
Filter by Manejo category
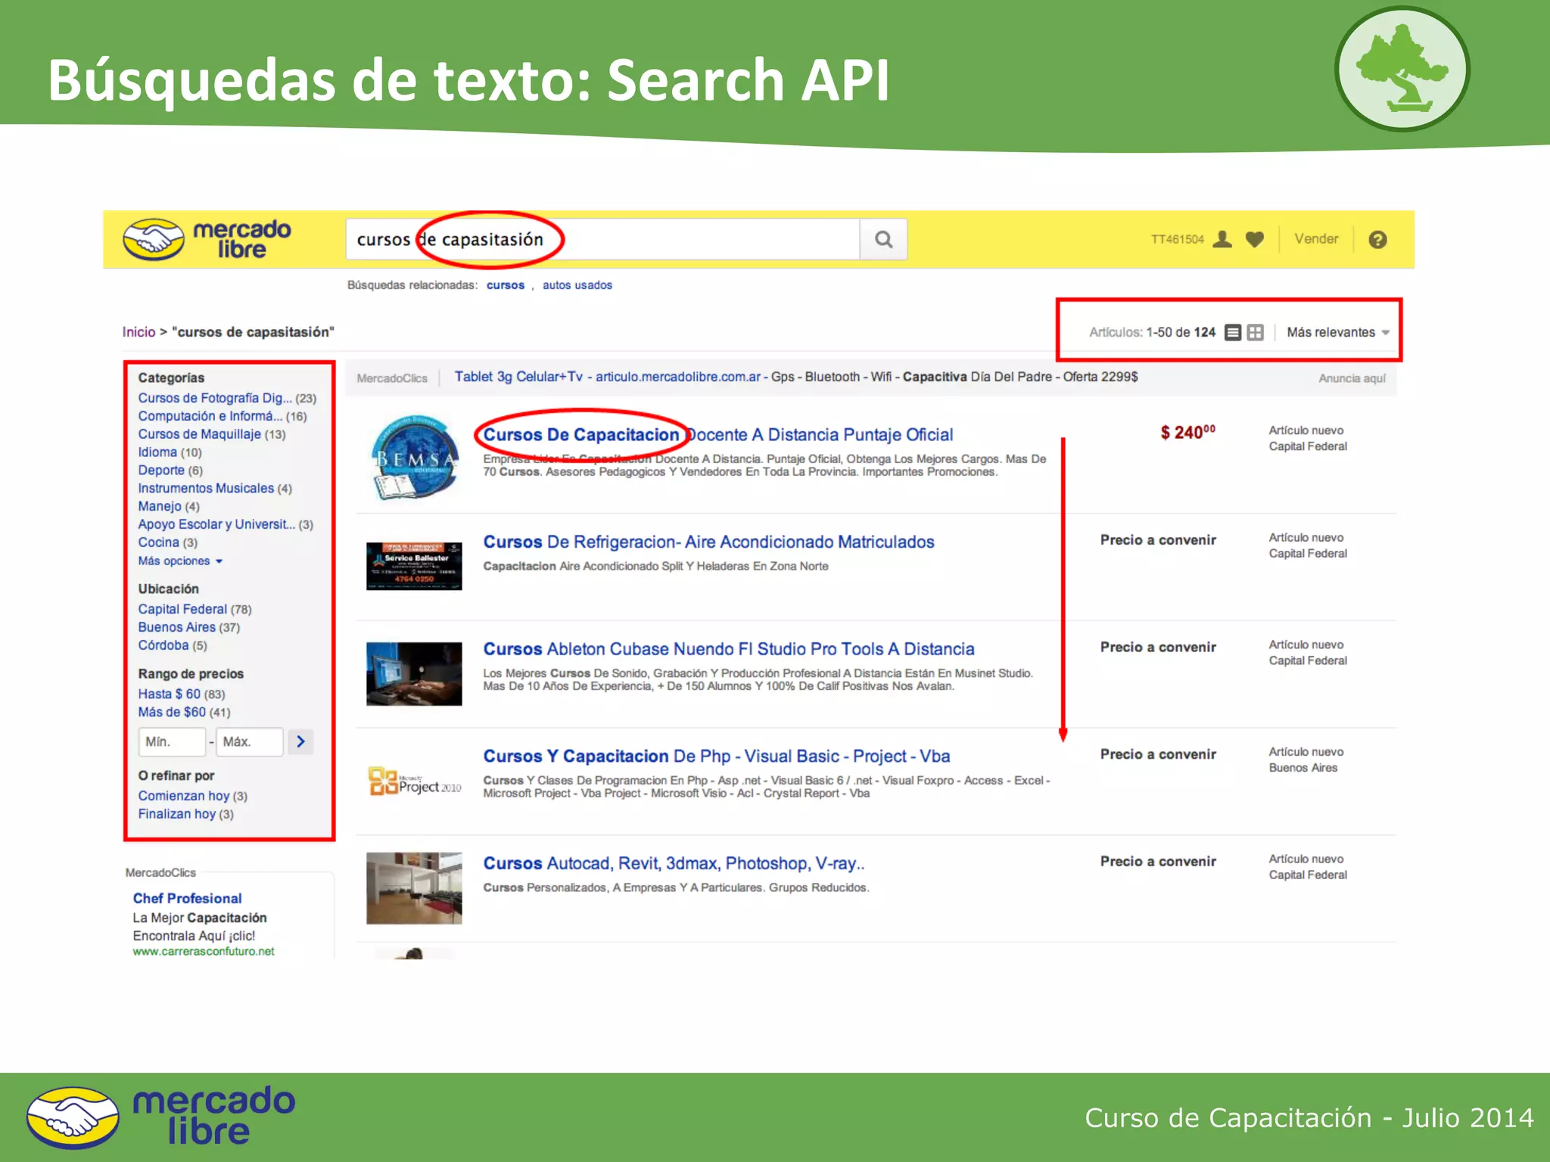tap(160, 506)
